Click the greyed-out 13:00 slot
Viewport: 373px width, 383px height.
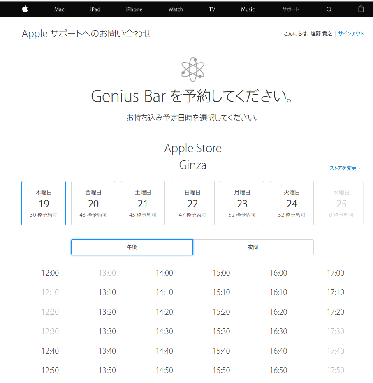pos(107,273)
